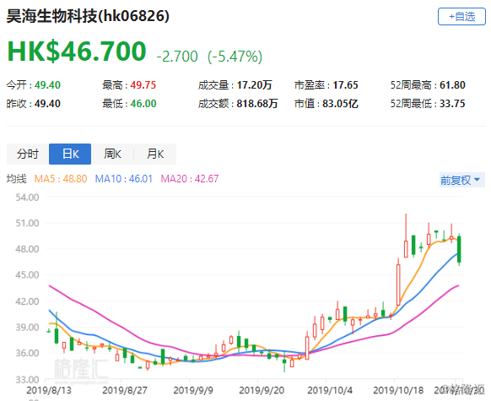Click the 51.00 y-axis price label
Image resolution: width=491 pixels, height=401 pixels.
27,223
